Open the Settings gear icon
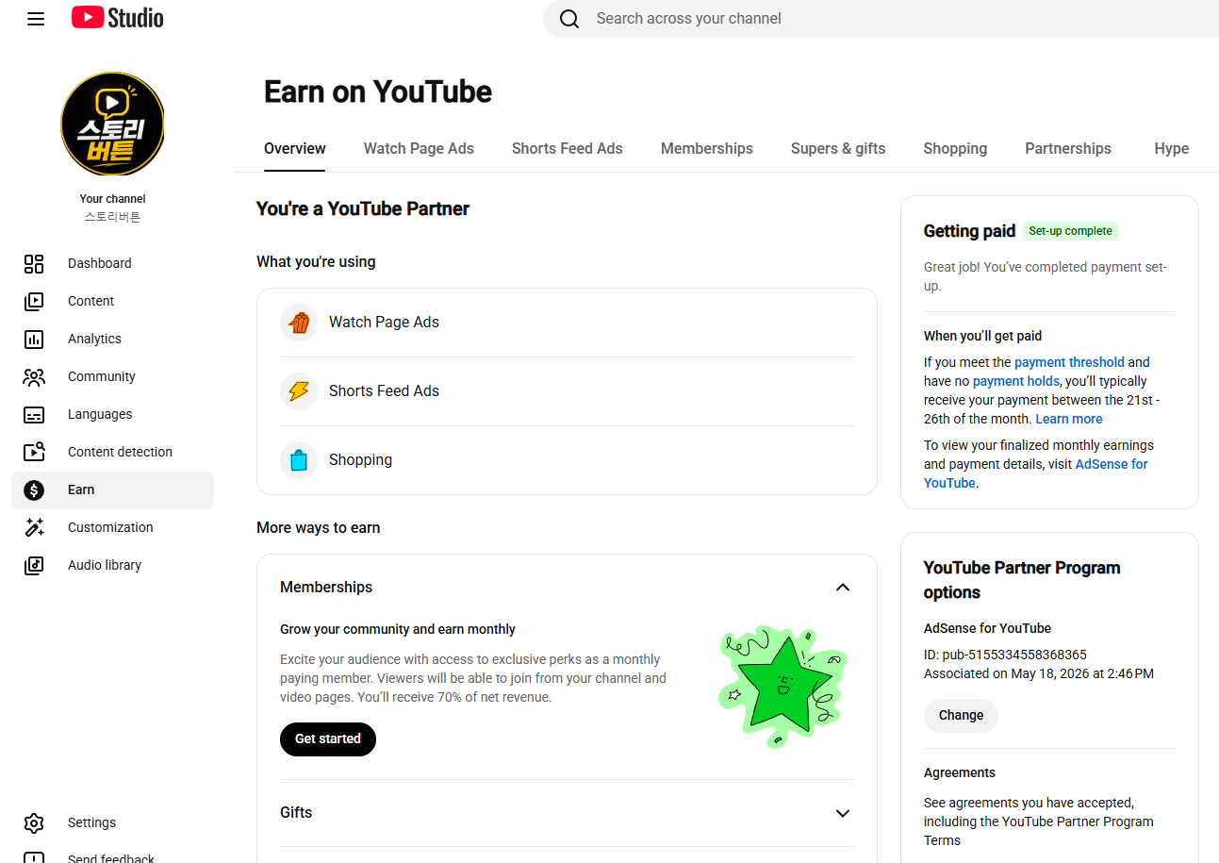 coord(34,822)
